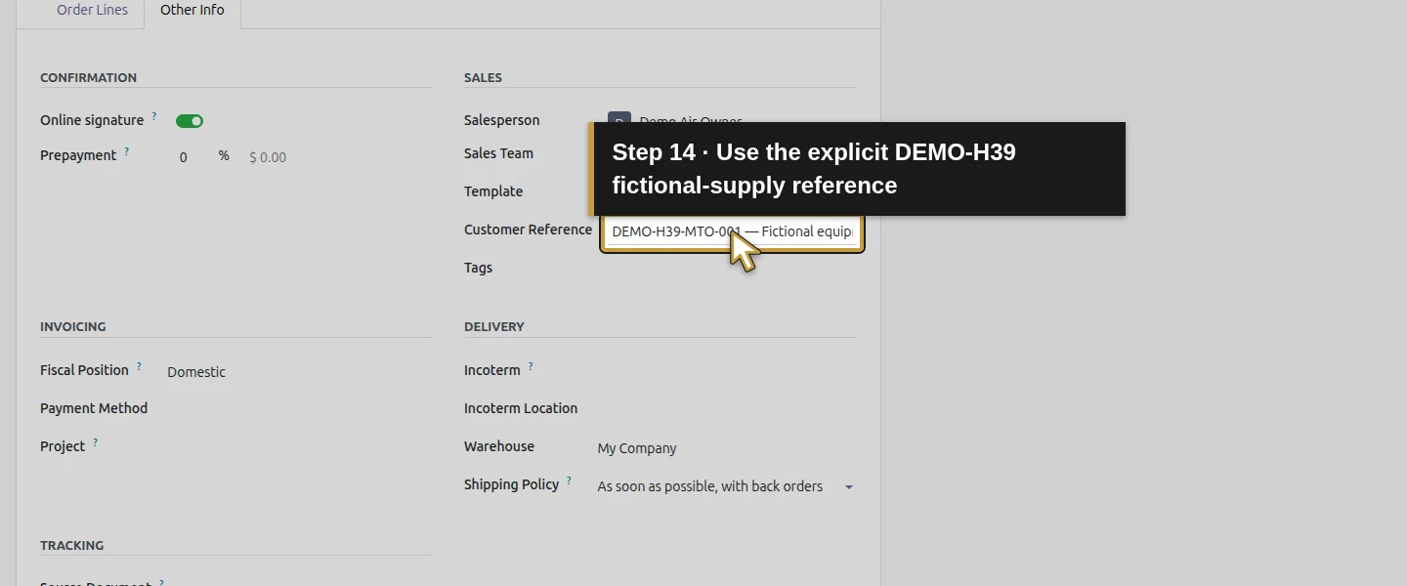Show Fiscal Position help tooltip icon
The image size is (1407, 586).
click(140, 366)
